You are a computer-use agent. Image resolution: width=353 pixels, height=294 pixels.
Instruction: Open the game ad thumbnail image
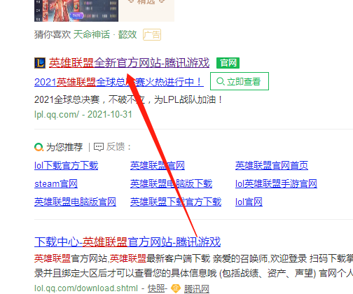[76, 10]
